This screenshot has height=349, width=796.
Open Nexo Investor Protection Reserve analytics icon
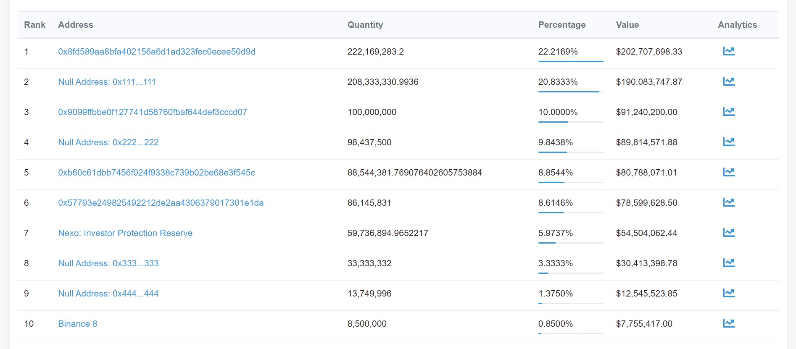729,233
